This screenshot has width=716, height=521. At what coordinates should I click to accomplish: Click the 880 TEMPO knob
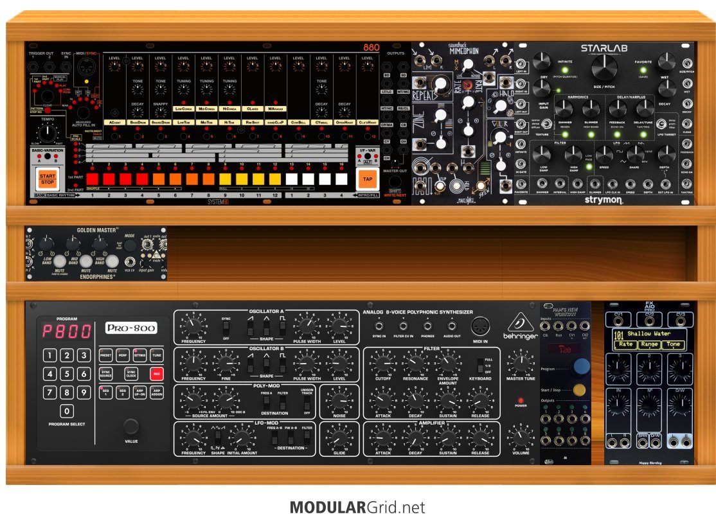click(48, 133)
